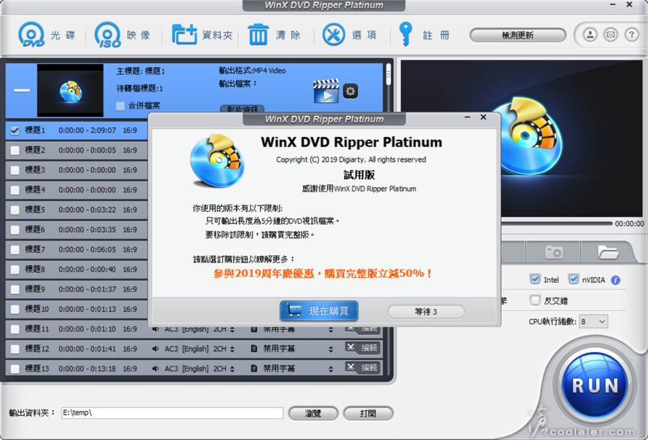
Task: Seek in the preview progress bar
Action: (557, 223)
